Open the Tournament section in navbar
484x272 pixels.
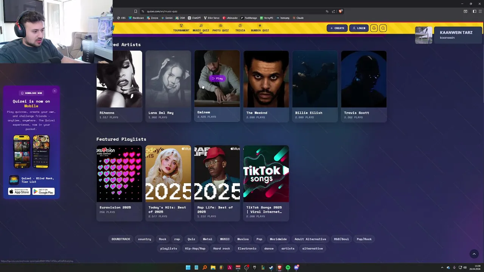coord(181,28)
